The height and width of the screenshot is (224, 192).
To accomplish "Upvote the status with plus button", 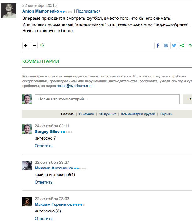I will (x=26, y=45).
